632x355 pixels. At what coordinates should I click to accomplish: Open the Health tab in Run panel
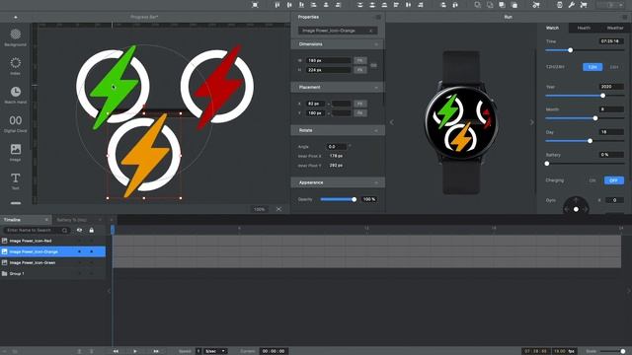click(584, 28)
